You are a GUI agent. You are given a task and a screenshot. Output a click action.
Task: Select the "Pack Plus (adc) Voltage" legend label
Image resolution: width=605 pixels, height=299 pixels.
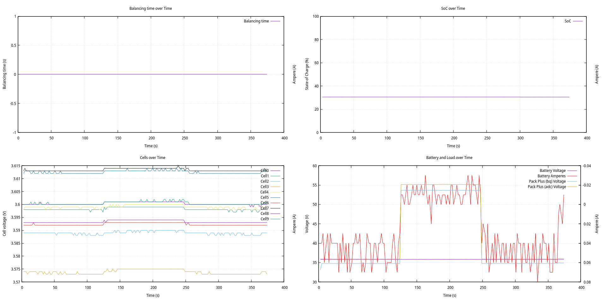click(547, 187)
